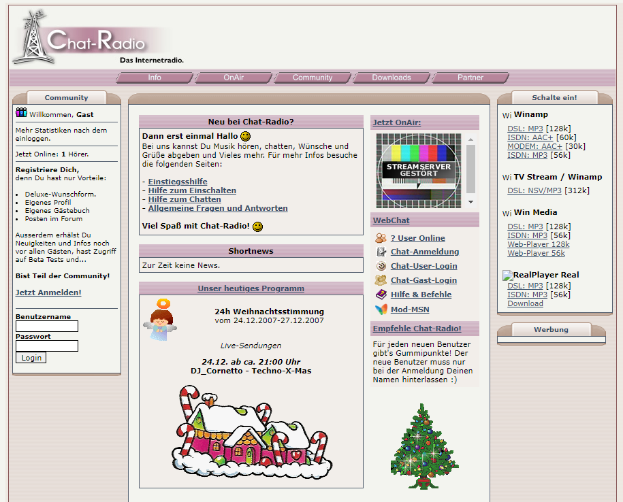
Task: Open the Downloads navigation tab
Action: click(391, 78)
